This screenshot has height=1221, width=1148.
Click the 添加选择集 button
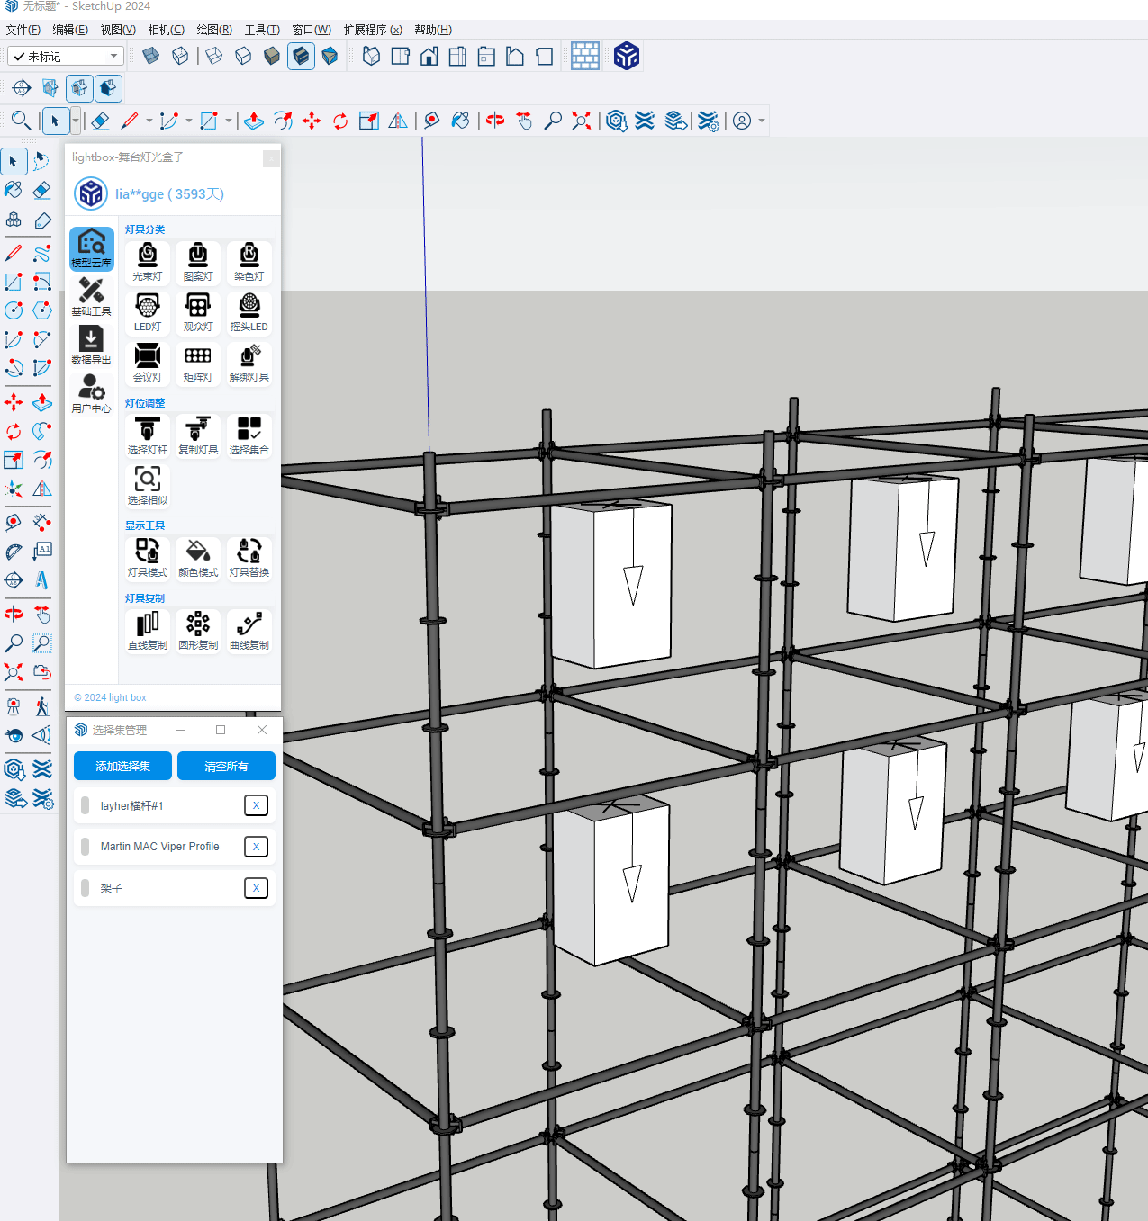point(122,767)
